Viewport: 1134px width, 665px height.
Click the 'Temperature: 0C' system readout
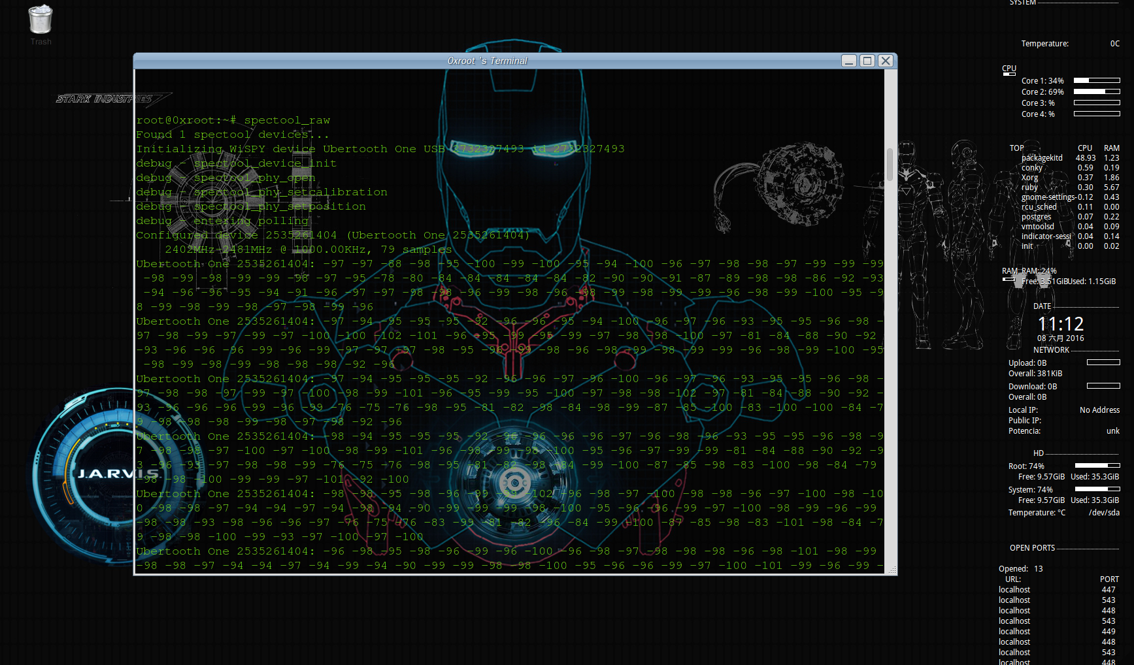1071,44
